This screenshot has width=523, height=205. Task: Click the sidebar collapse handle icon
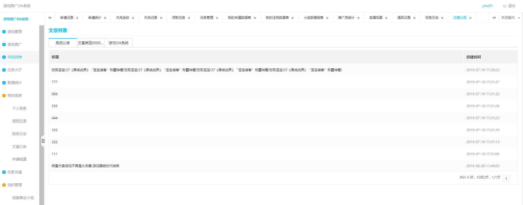pos(43,141)
